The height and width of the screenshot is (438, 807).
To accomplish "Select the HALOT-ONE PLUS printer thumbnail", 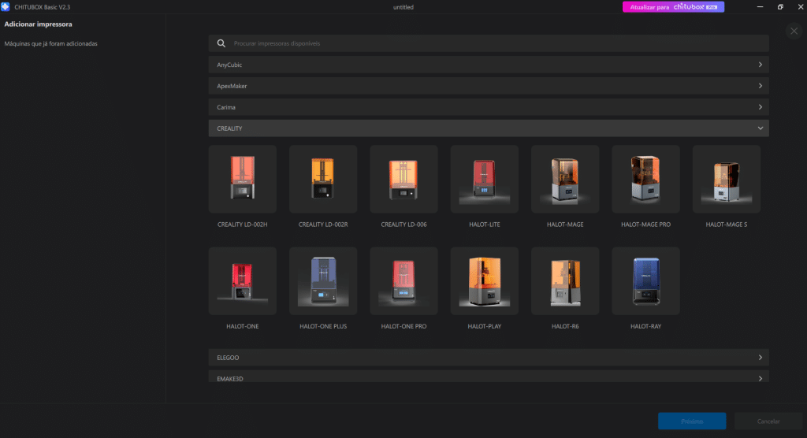I will (323, 280).
